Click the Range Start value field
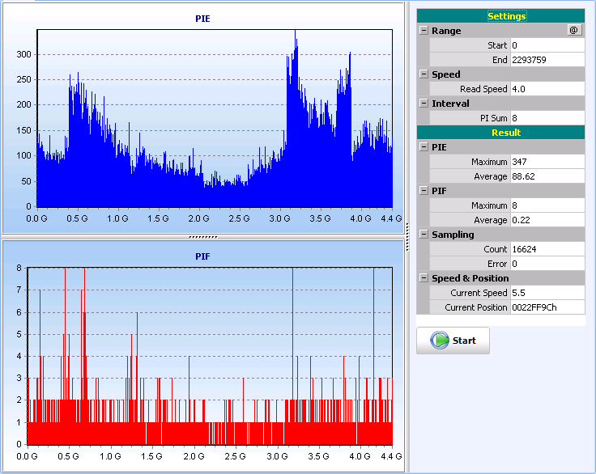 tap(547, 45)
